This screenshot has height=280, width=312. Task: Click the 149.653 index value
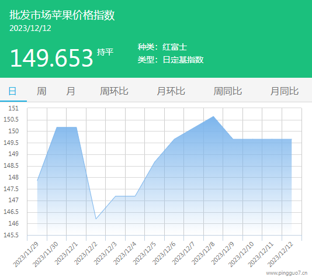(51, 58)
